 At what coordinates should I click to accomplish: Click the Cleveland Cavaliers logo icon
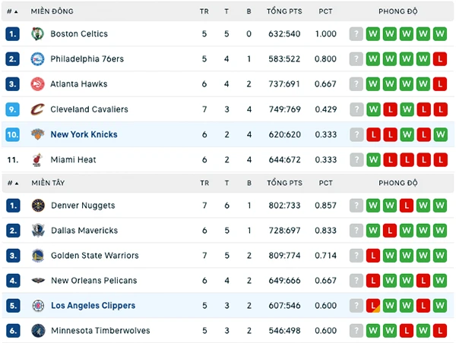pos(37,109)
